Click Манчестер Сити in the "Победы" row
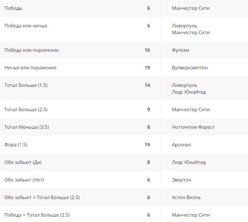Screen dimensions: 248x222 tap(191, 8)
